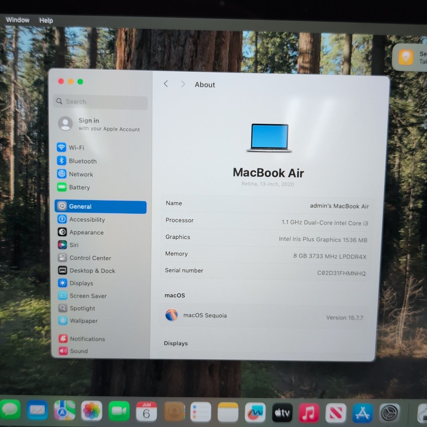The height and width of the screenshot is (427, 427).
Task: Click "Intel Iris Plus Graphics 1536 MB" value
Action: (x=323, y=239)
